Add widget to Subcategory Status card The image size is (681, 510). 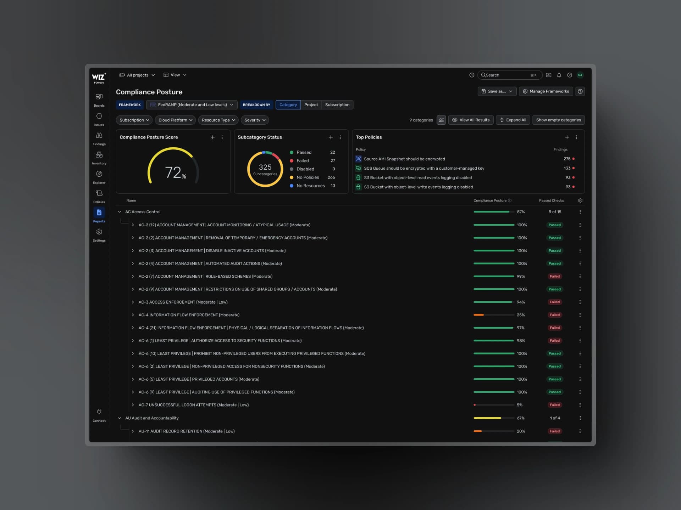[331, 137]
